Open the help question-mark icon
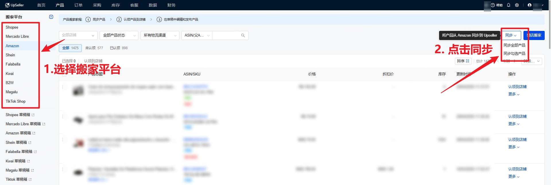551x185 pixels. point(493,5)
